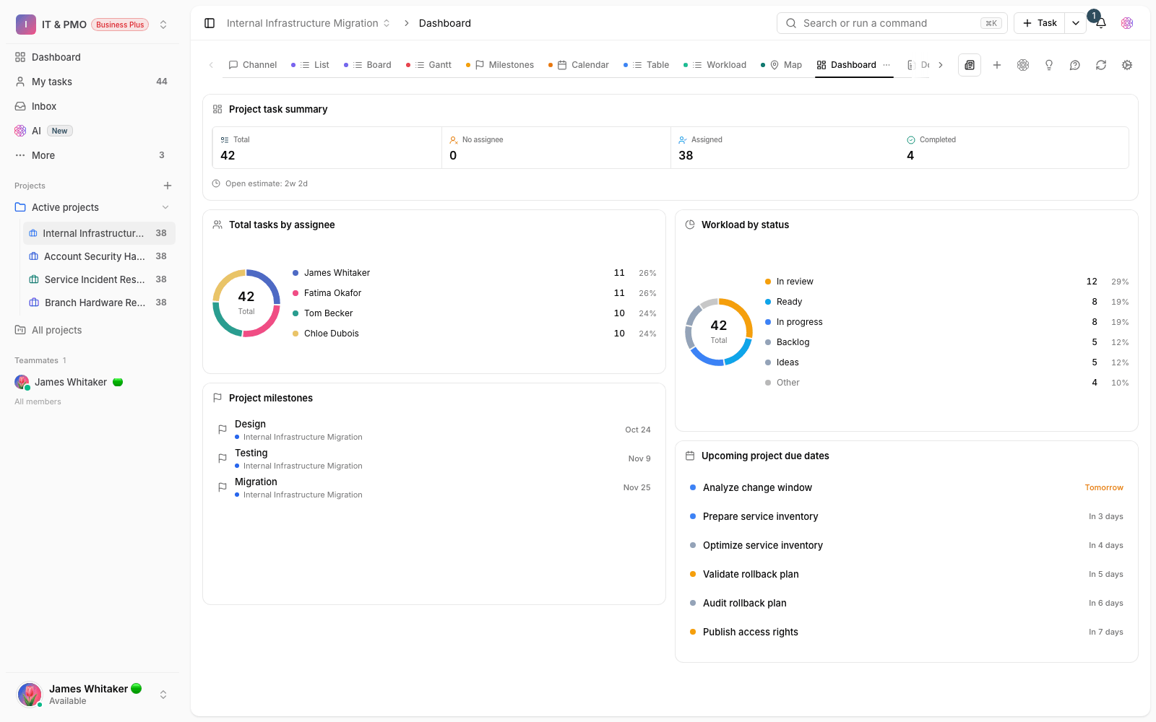1156x722 pixels.
Task: Click the AI icon beside the lightbulb
Action: pyautogui.click(x=1023, y=65)
